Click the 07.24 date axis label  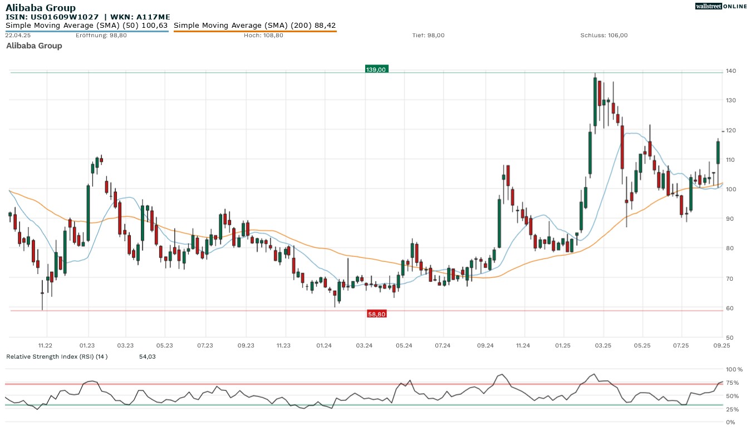click(443, 346)
